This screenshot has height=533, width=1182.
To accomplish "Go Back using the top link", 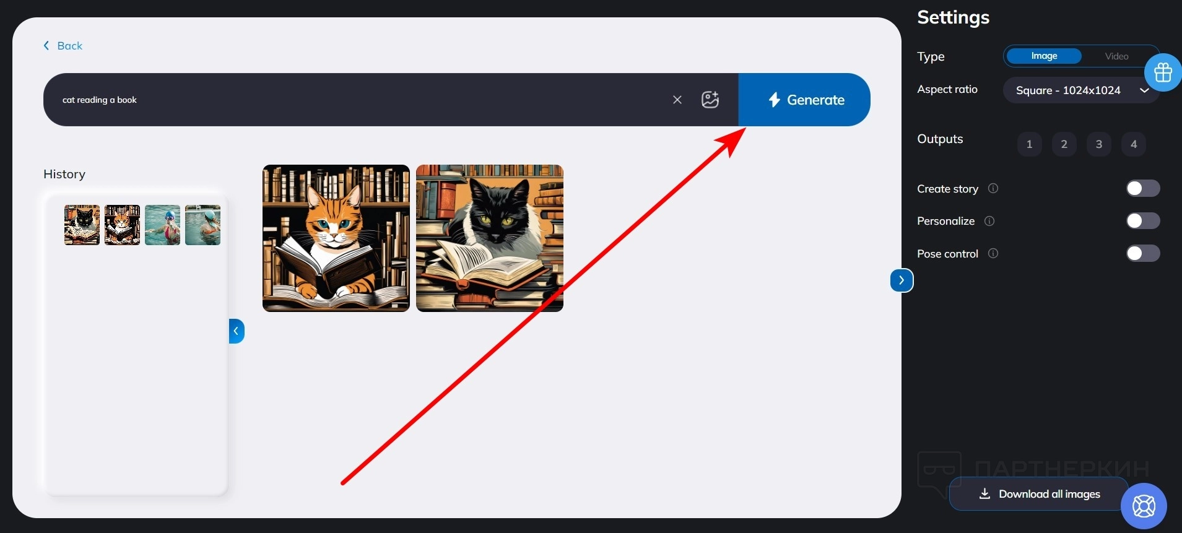I will click(x=63, y=46).
